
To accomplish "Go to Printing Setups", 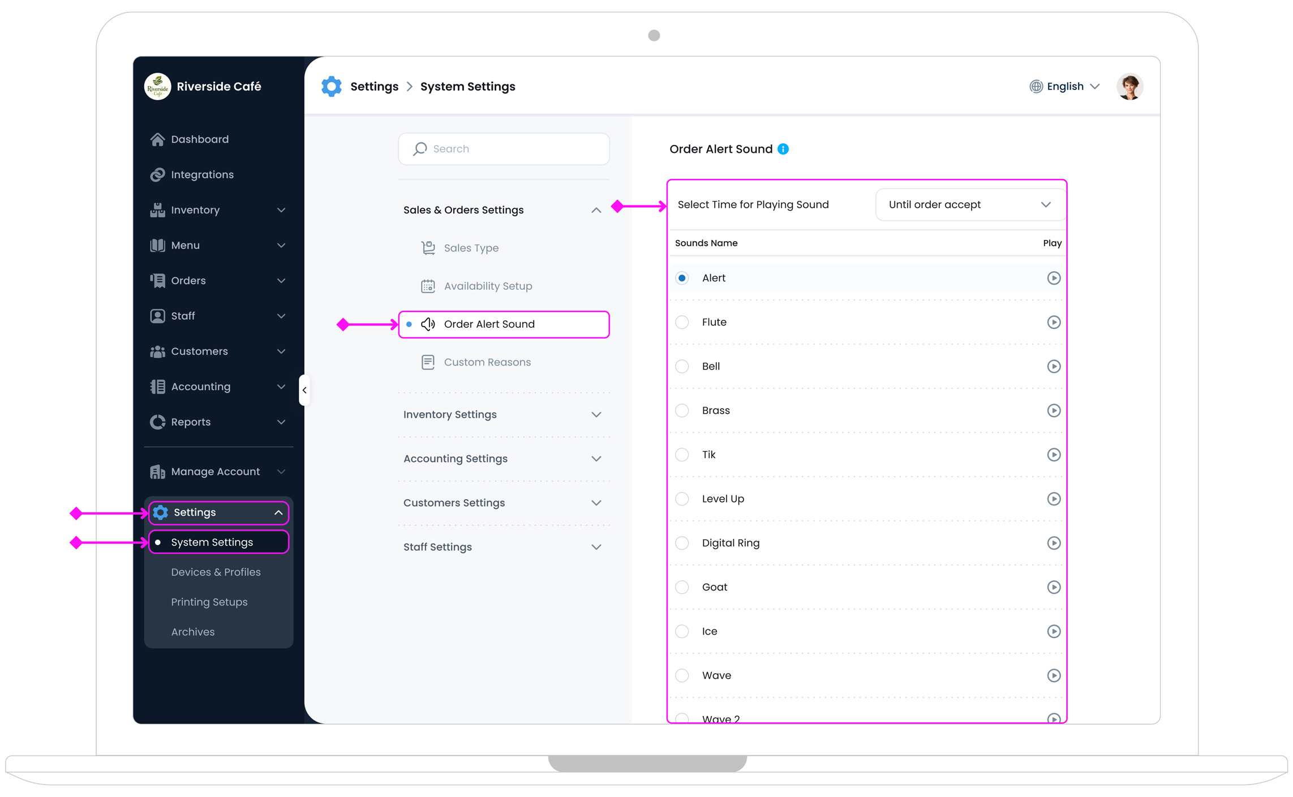I will coord(209,602).
